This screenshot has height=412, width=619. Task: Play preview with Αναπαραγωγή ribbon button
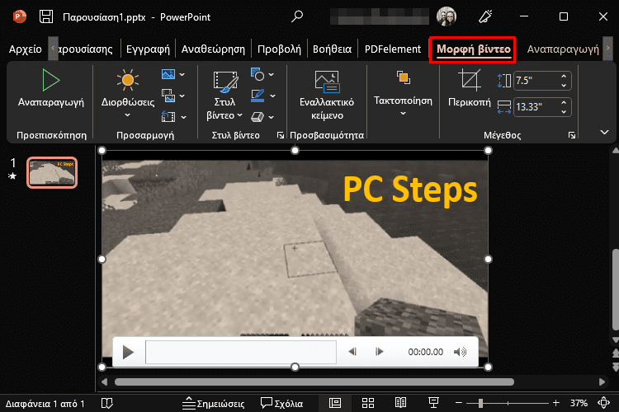[x=51, y=88]
